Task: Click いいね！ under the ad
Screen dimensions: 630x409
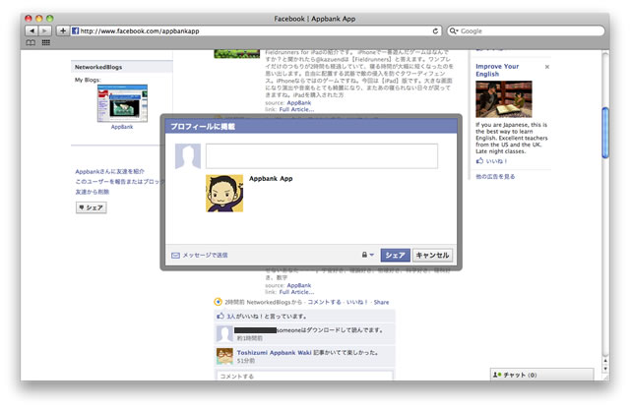Action: tap(496, 161)
